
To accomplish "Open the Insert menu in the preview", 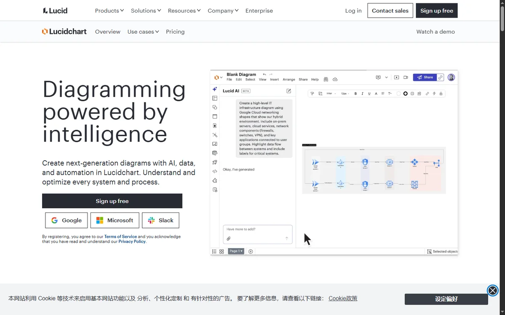I will tap(274, 79).
